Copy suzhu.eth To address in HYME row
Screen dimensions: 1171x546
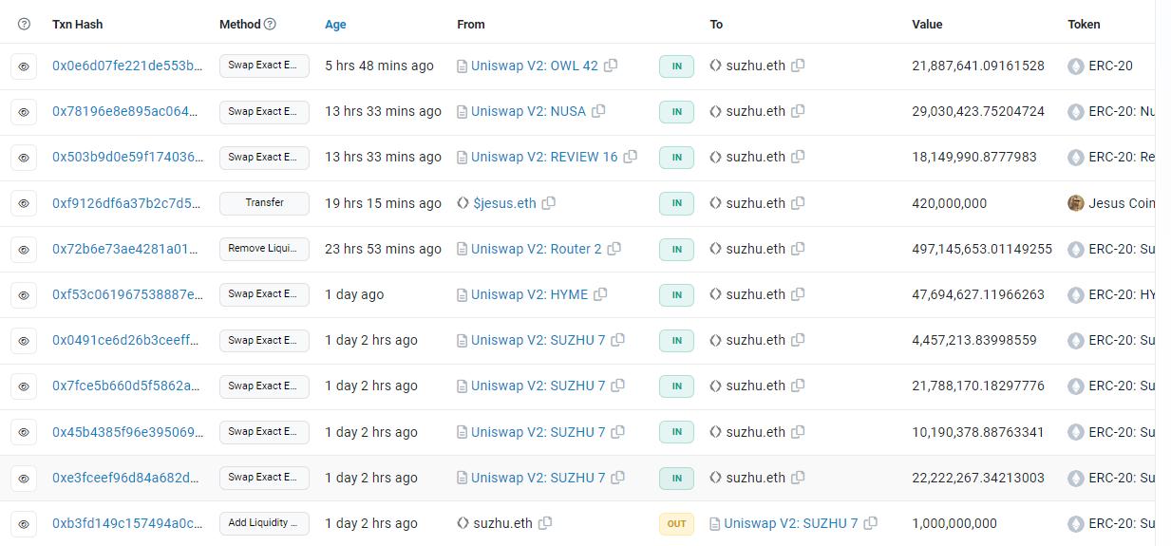[798, 294]
